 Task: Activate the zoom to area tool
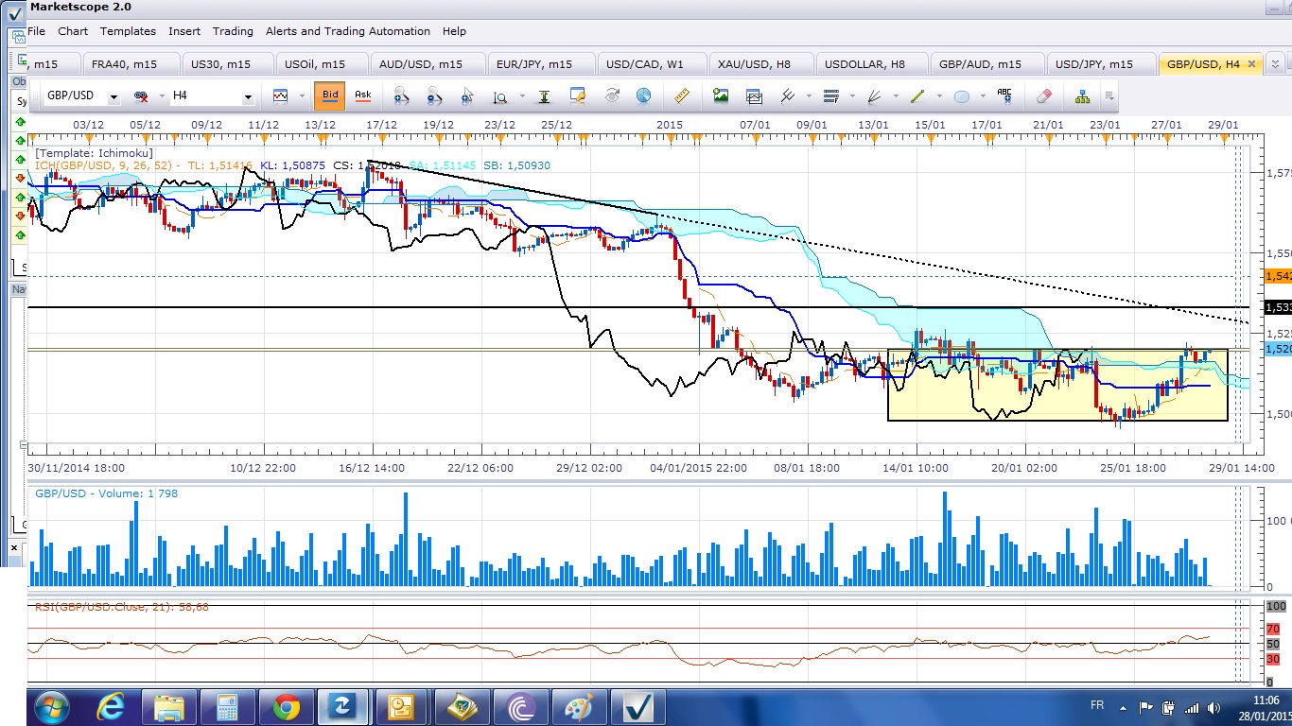click(x=499, y=95)
